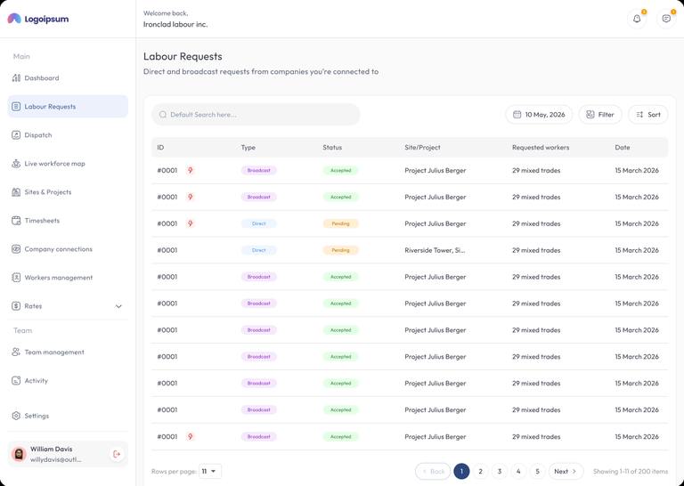Screen dimensions: 684x486
Task: Click the Timesheets calendar icon
Action: pos(16,221)
